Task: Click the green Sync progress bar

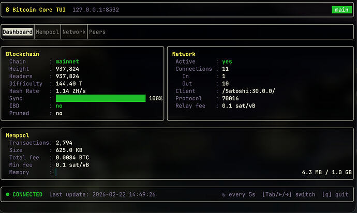Action: [100, 98]
